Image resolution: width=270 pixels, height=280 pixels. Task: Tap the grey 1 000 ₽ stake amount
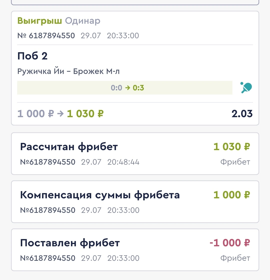tap(35, 114)
